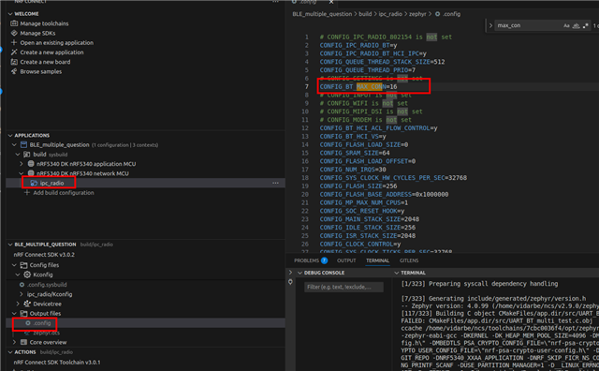Collapse the BLE_MULTIPLE_QUESTION details section
This screenshot has width=599, height=371.
pos(10,245)
